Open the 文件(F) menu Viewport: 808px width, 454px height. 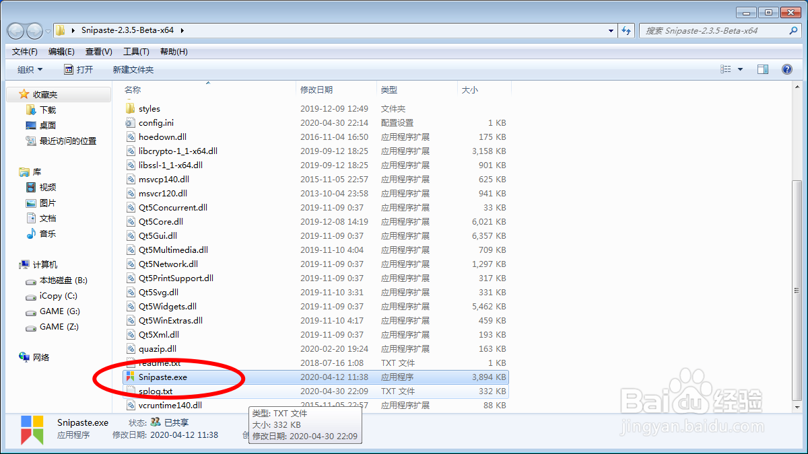click(25, 51)
